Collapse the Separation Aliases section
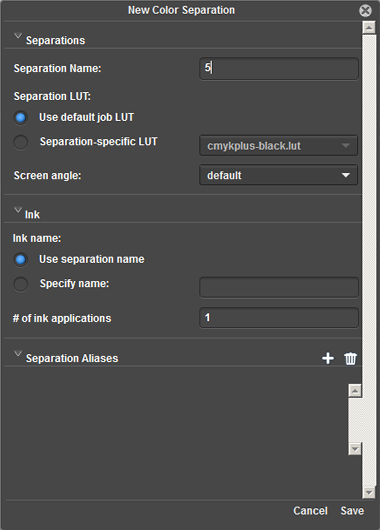This screenshot has width=380, height=530. [18, 354]
